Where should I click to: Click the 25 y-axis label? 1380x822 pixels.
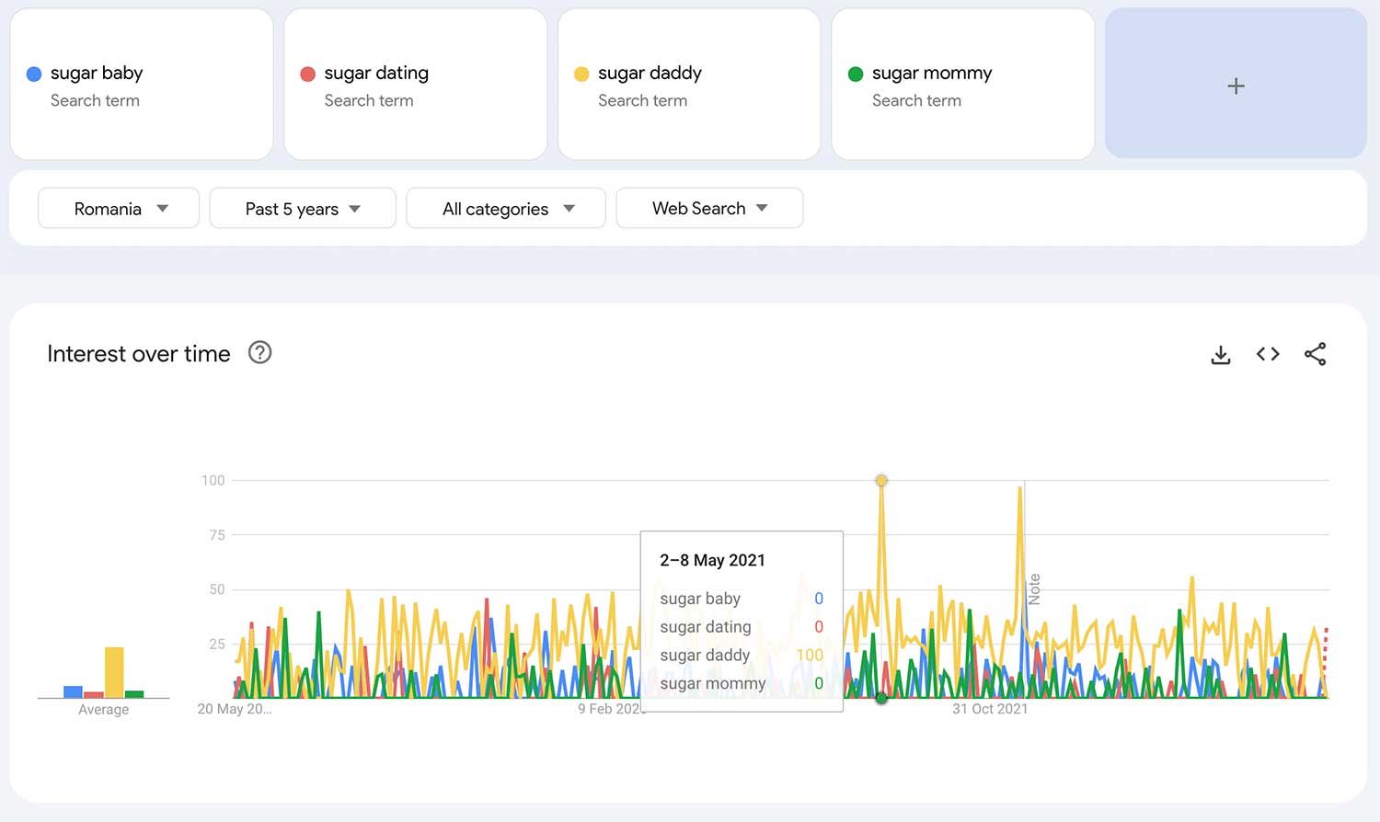tap(217, 644)
